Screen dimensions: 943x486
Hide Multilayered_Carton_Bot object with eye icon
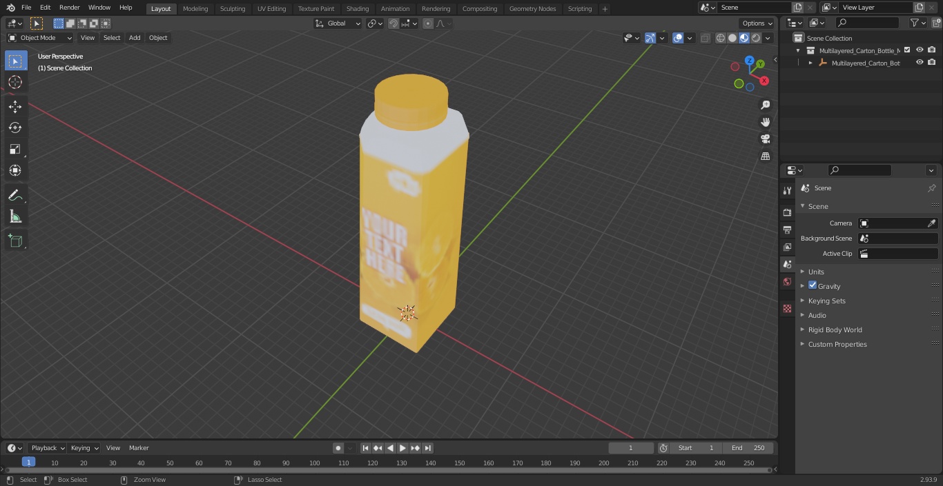pos(920,63)
